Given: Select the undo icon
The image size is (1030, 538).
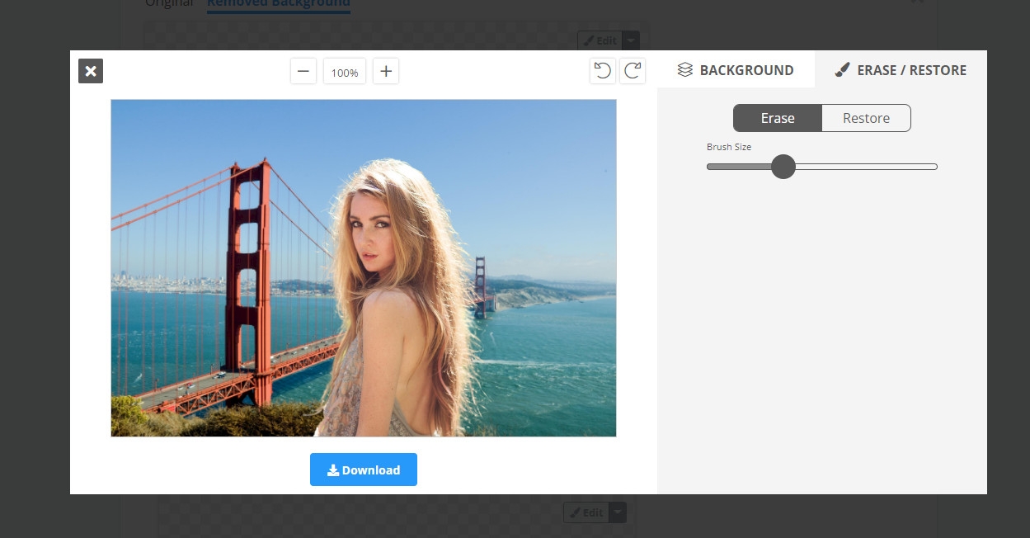Looking at the screenshot, I should pyautogui.click(x=602, y=71).
